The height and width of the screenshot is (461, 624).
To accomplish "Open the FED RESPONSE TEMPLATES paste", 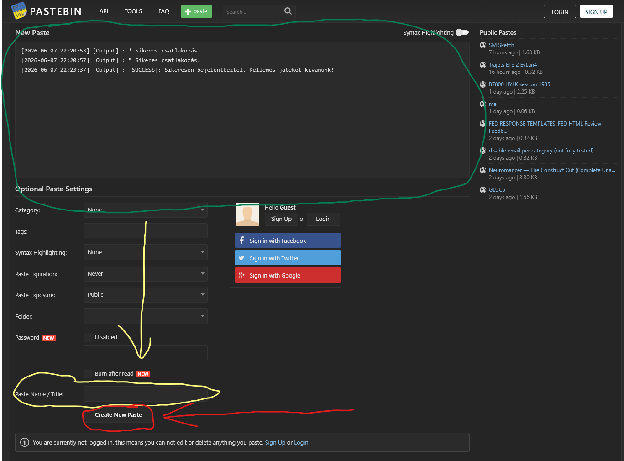I will point(545,127).
